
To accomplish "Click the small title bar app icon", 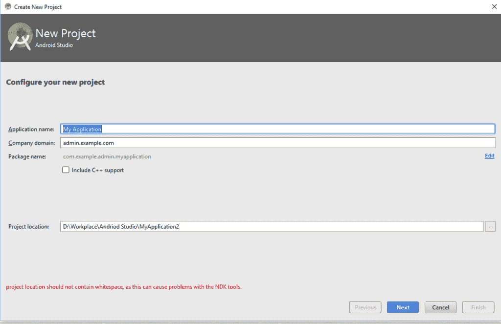I will pos(8,7).
